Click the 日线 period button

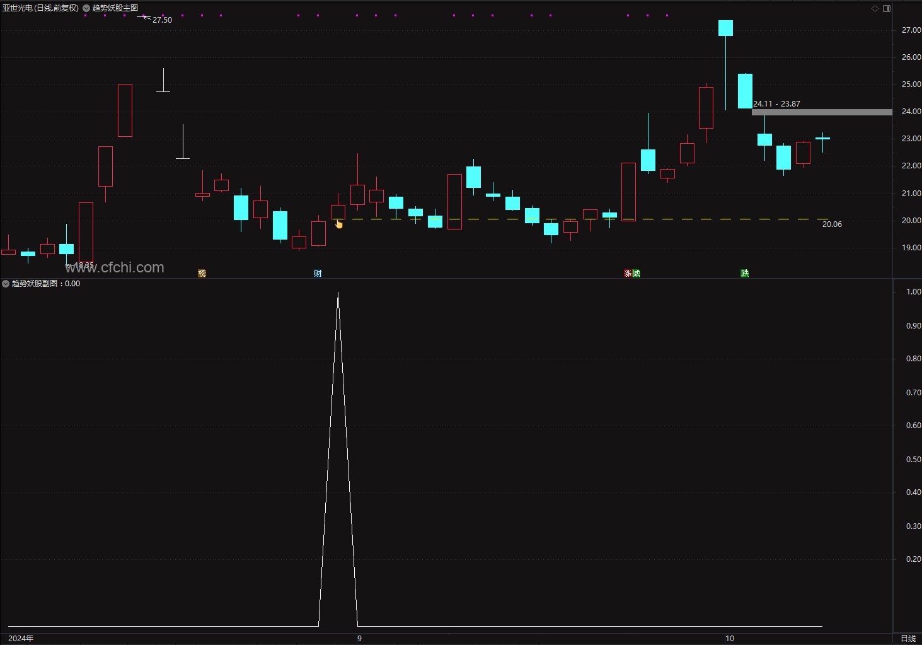point(908,639)
